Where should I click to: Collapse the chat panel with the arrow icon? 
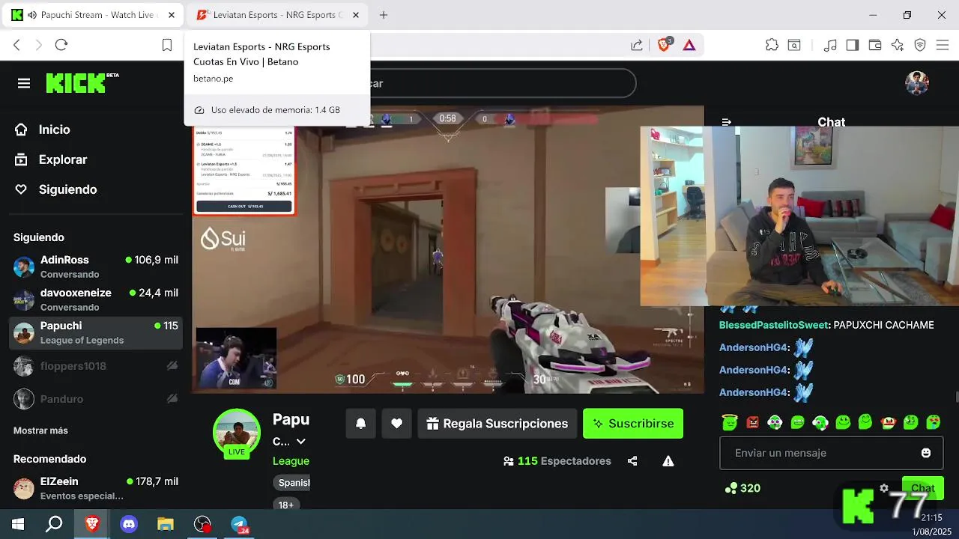pyautogui.click(x=726, y=122)
